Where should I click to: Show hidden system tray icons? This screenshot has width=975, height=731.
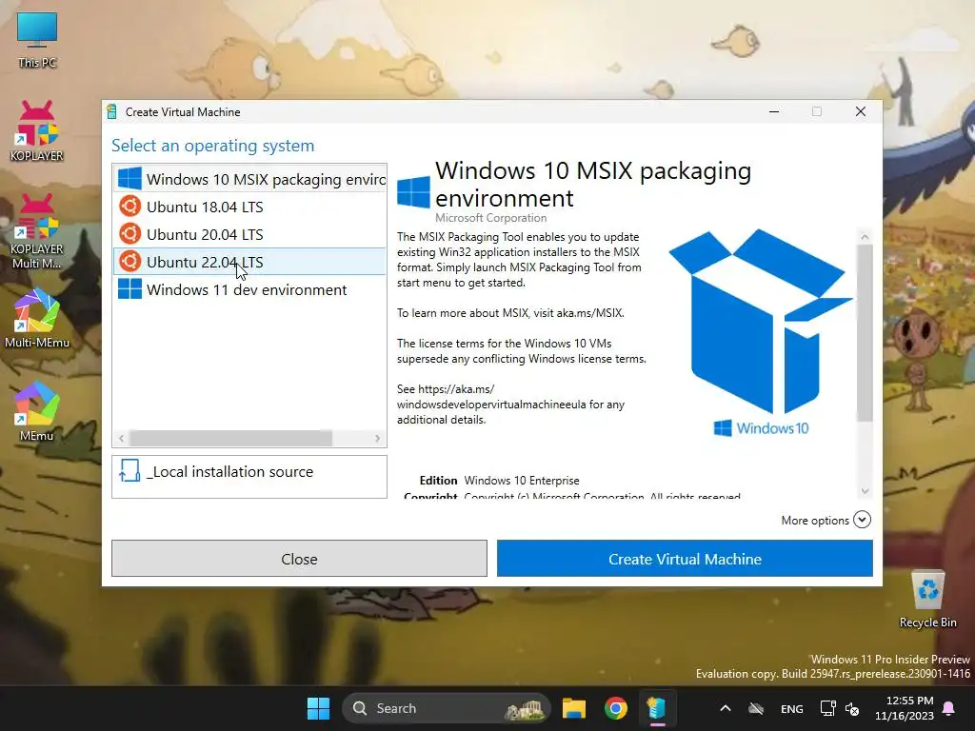pyautogui.click(x=725, y=708)
